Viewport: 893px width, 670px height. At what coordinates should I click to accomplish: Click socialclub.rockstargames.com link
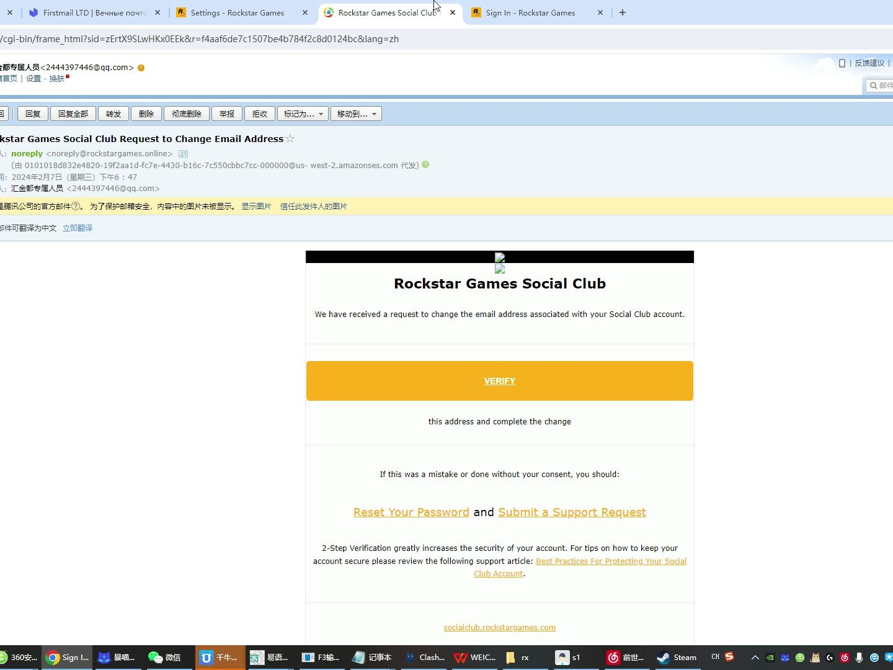point(500,628)
